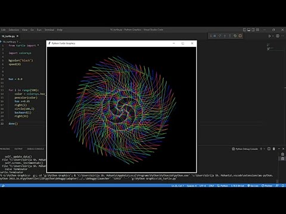Open the Help menu
Image resolution: width=286 pixels, height=214 pixels.
coord(60,30)
